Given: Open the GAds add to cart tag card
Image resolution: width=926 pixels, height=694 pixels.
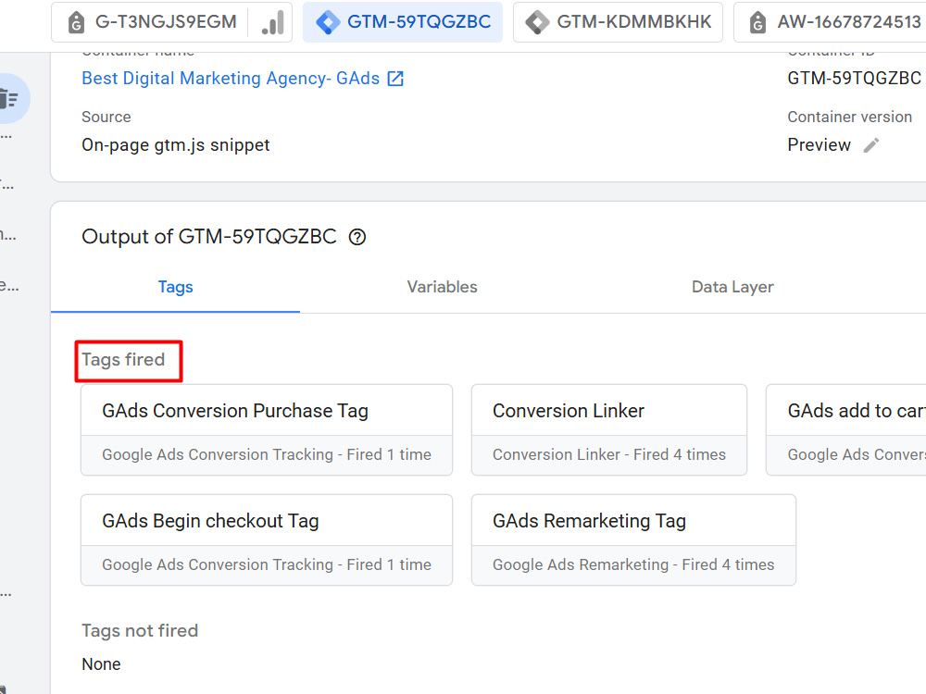Looking at the screenshot, I should pyautogui.click(x=846, y=430).
